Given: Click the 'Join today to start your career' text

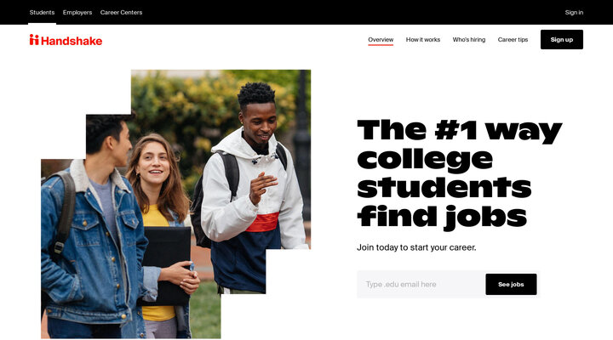Looking at the screenshot, I should point(416,247).
